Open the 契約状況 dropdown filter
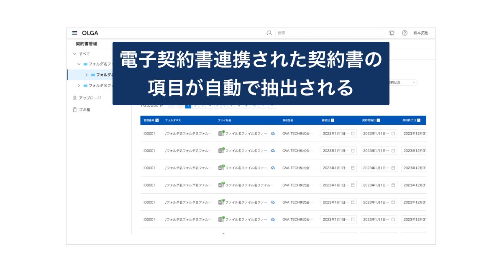Screen dimensions: 502x263 click(x=402, y=83)
